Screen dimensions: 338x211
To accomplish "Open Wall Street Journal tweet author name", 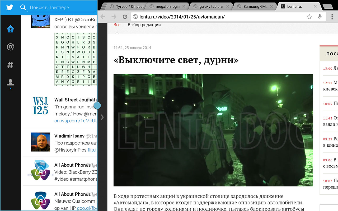I will coord(74,100).
